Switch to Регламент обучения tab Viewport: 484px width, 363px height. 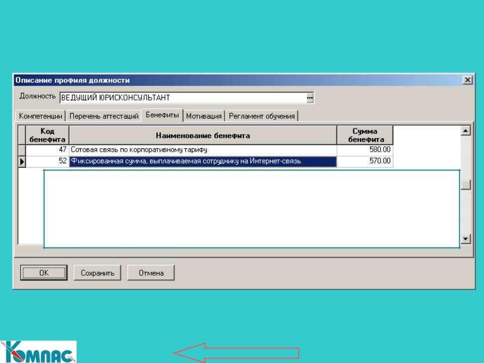(x=262, y=116)
